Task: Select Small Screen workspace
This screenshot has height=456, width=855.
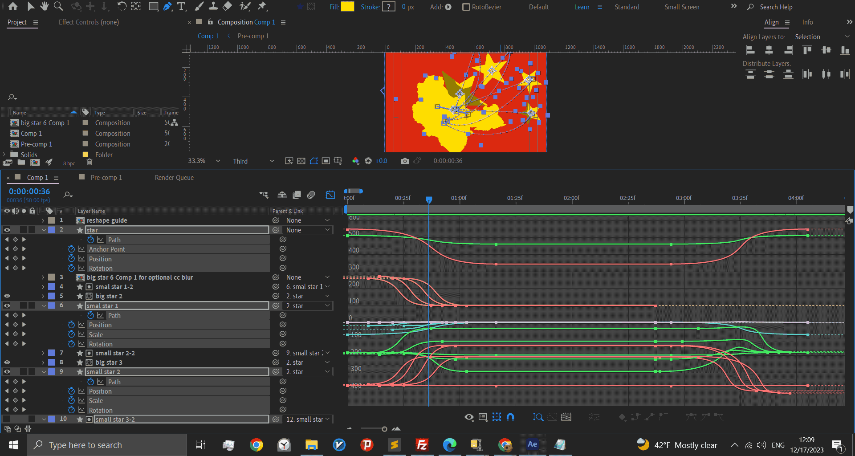Action: [x=682, y=7]
